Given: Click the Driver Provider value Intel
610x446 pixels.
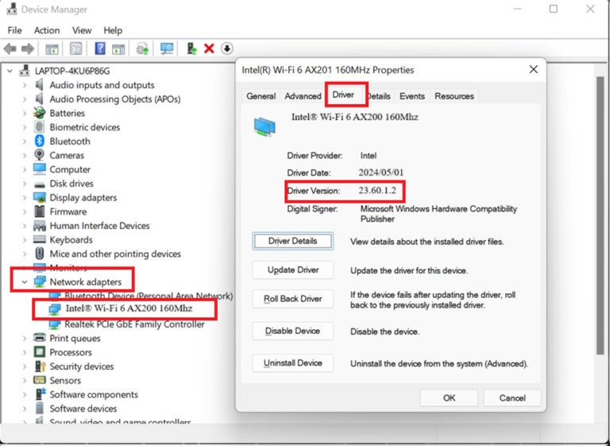Looking at the screenshot, I should coord(368,156).
